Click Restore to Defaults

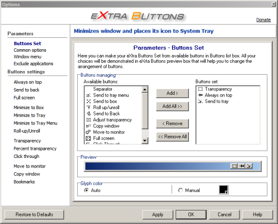click(34, 214)
